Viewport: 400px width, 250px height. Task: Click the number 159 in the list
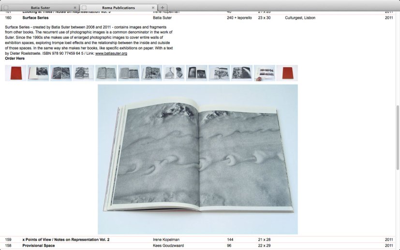tap(8, 239)
